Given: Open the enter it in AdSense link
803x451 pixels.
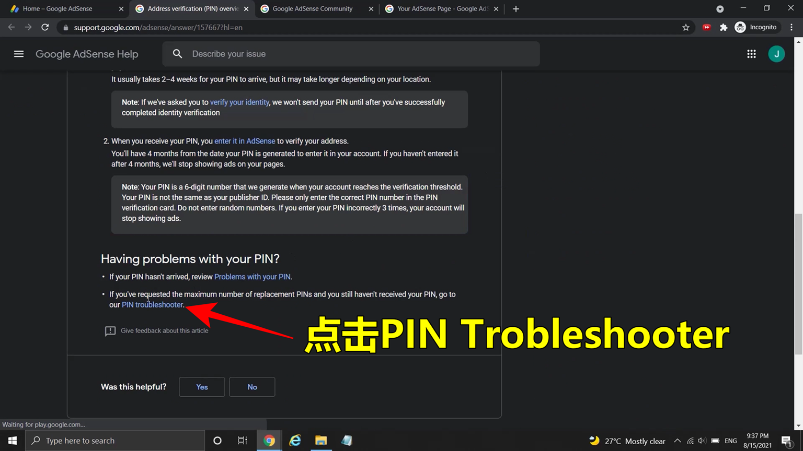Looking at the screenshot, I should 245,141.
